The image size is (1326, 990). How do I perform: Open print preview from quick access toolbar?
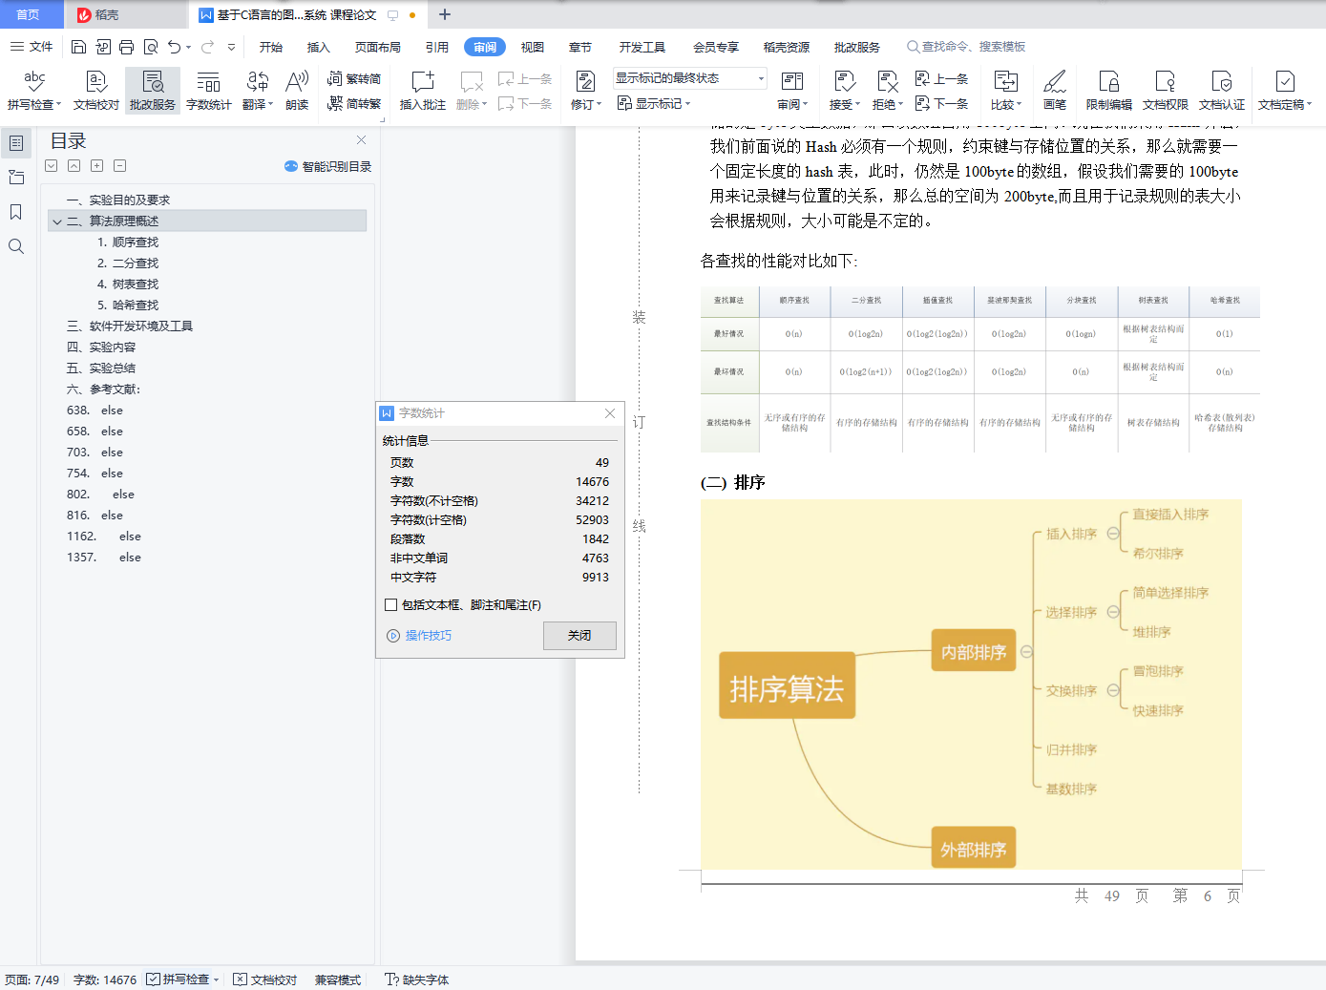pyautogui.click(x=151, y=47)
